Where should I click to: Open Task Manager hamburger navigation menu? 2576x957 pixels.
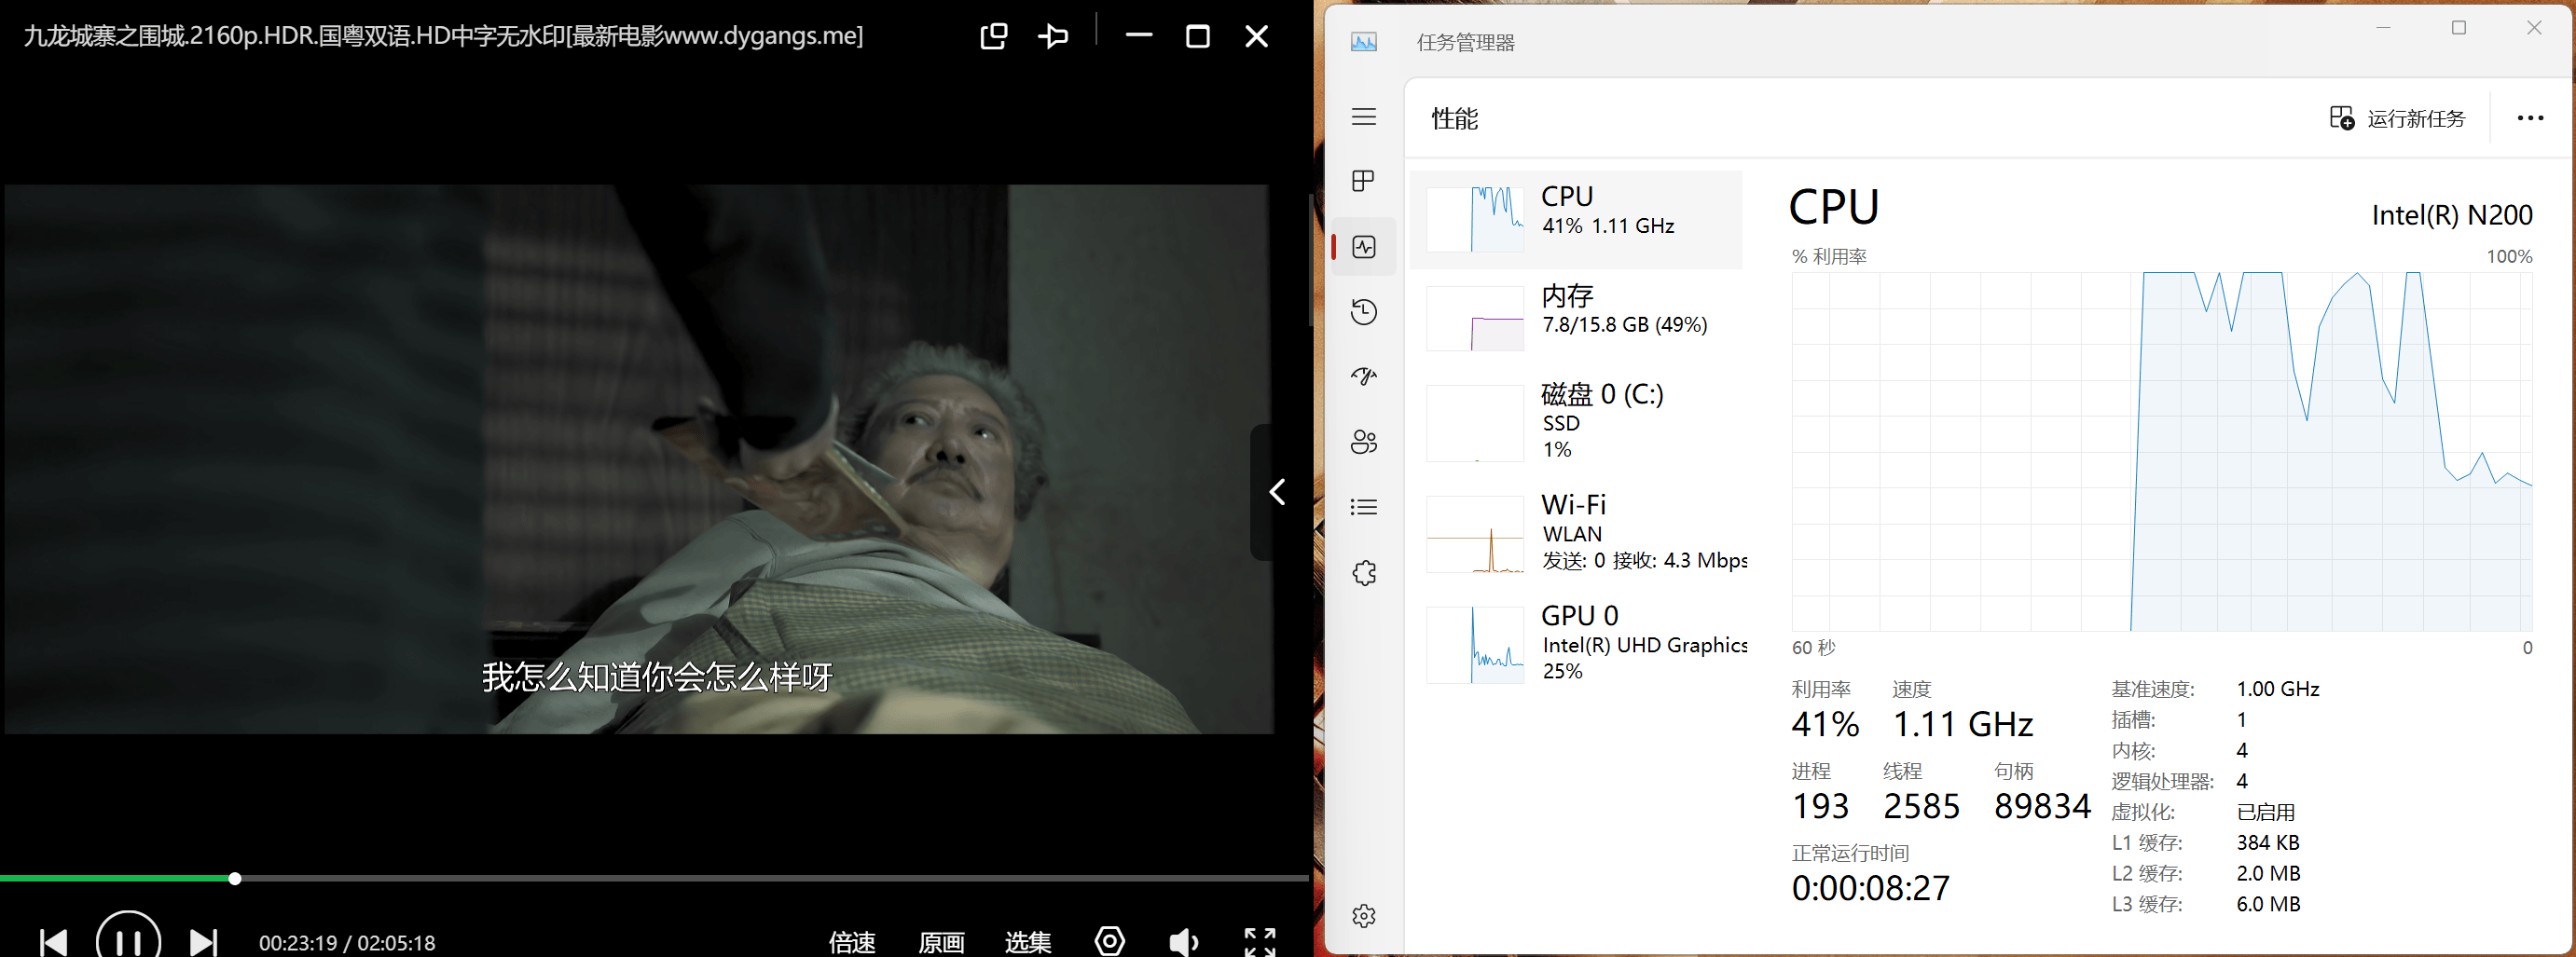pyautogui.click(x=1364, y=117)
